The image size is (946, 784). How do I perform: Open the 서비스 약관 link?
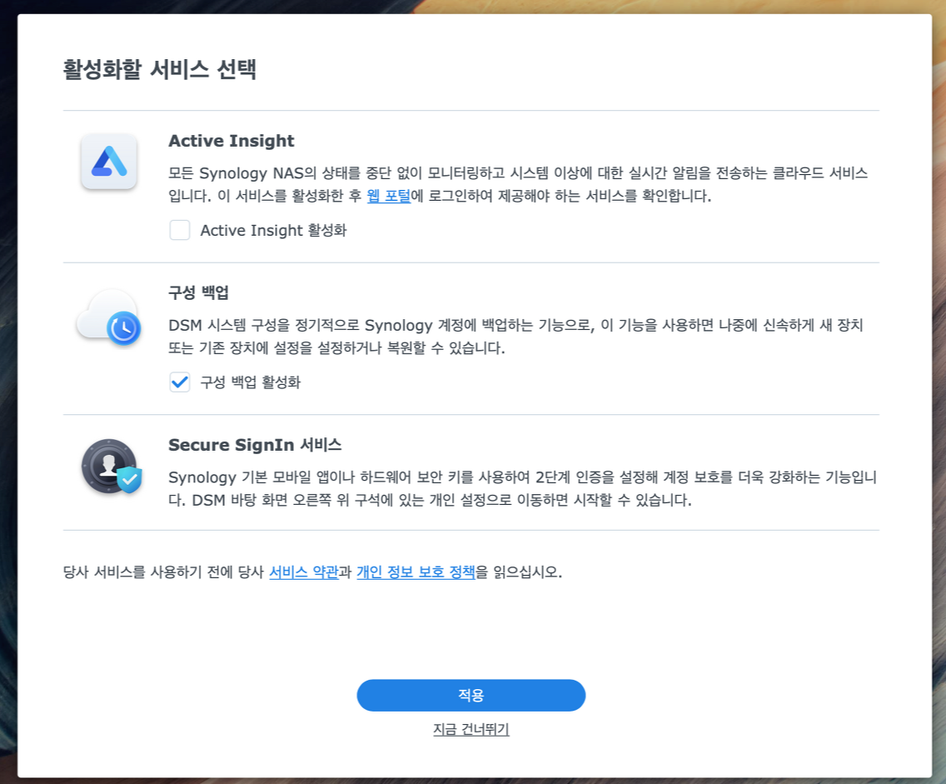[x=303, y=572]
